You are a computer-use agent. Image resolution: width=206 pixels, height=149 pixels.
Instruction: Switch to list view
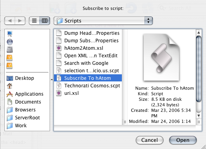(34, 21)
